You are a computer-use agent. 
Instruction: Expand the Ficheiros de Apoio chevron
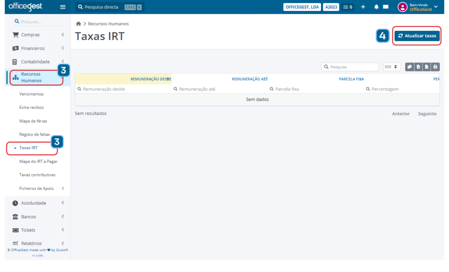63,188
